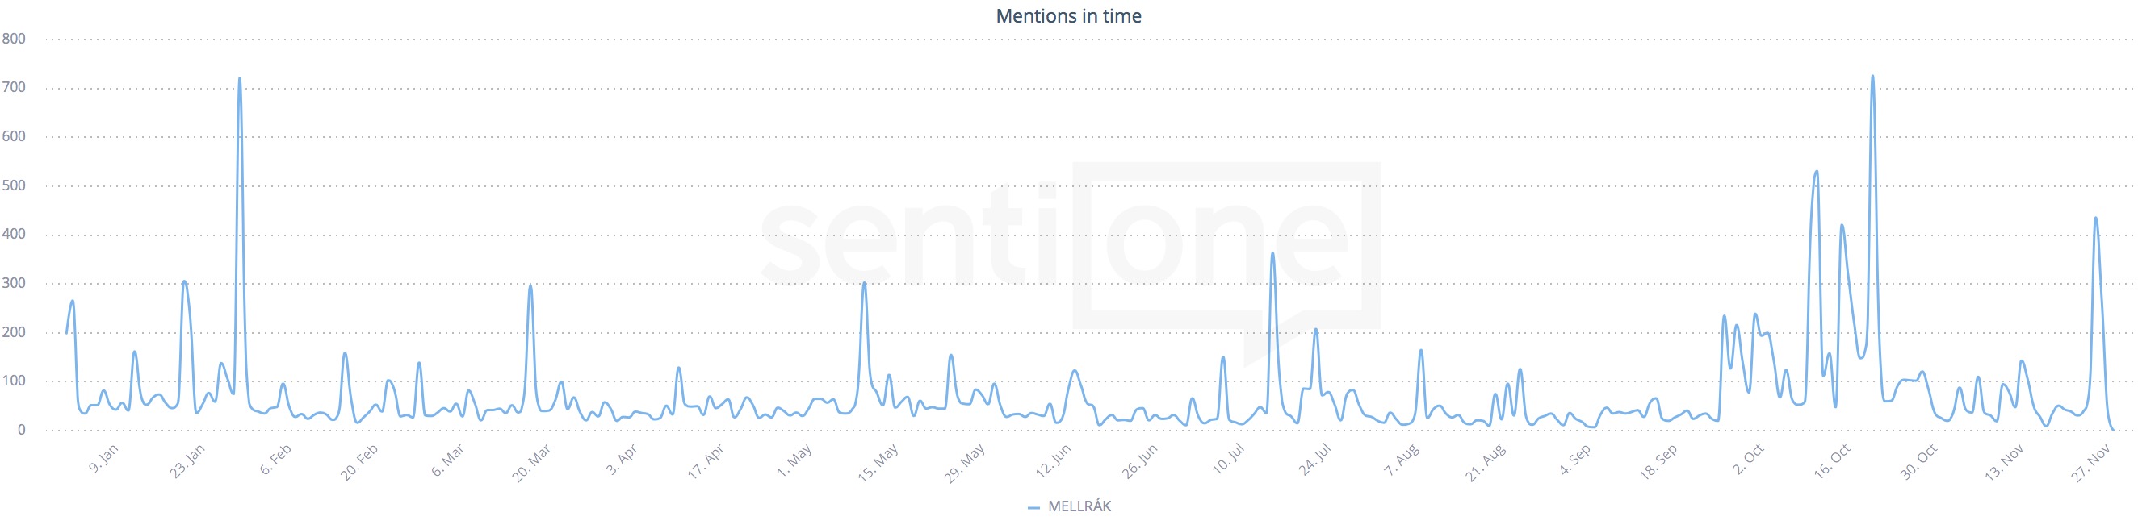
Task: Select the data peak near 20. Mar
Action: point(530,286)
